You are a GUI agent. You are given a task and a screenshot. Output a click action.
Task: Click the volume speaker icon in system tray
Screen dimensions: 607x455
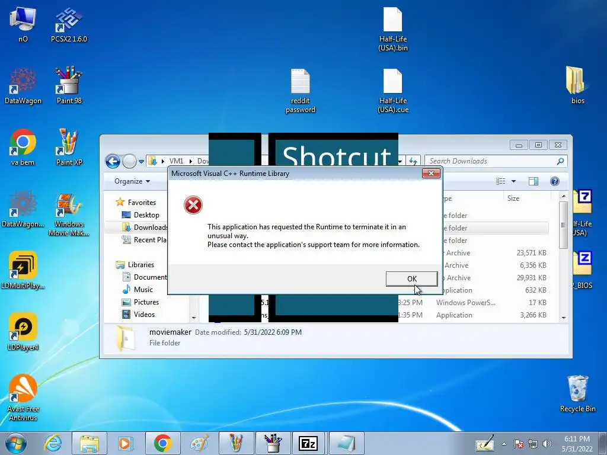(x=547, y=444)
